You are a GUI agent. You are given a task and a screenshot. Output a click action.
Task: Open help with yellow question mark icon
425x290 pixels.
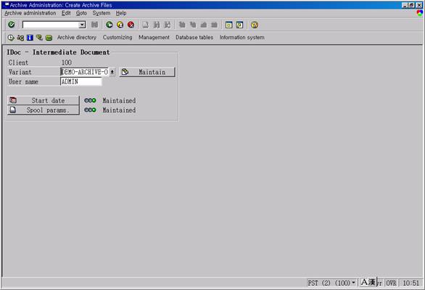[x=255, y=25]
